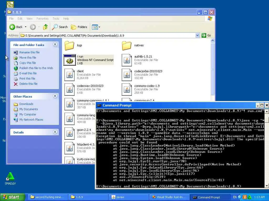Viewport: 269px width, 201px height.
Task: Click Publish this file to the Web
Action: pos(36,68)
